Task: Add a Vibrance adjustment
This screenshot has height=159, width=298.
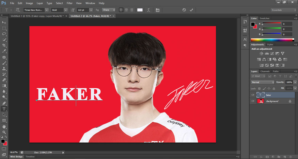Action: tap(283, 53)
